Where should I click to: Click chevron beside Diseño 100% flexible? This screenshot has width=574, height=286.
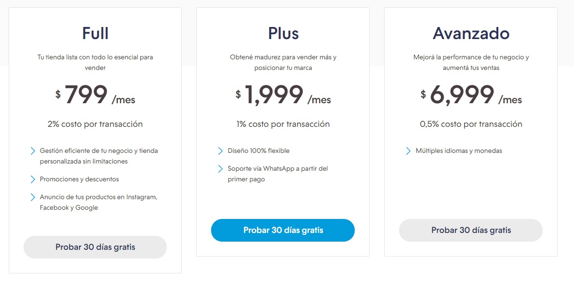[x=220, y=151]
